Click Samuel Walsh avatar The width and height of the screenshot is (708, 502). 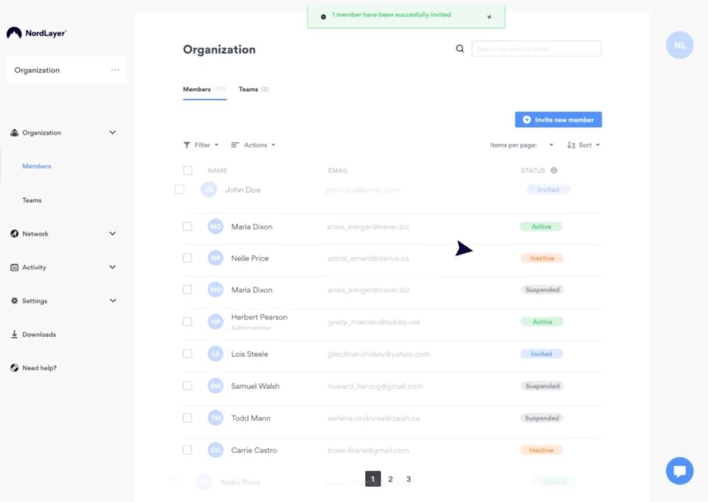[x=216, y=385]
